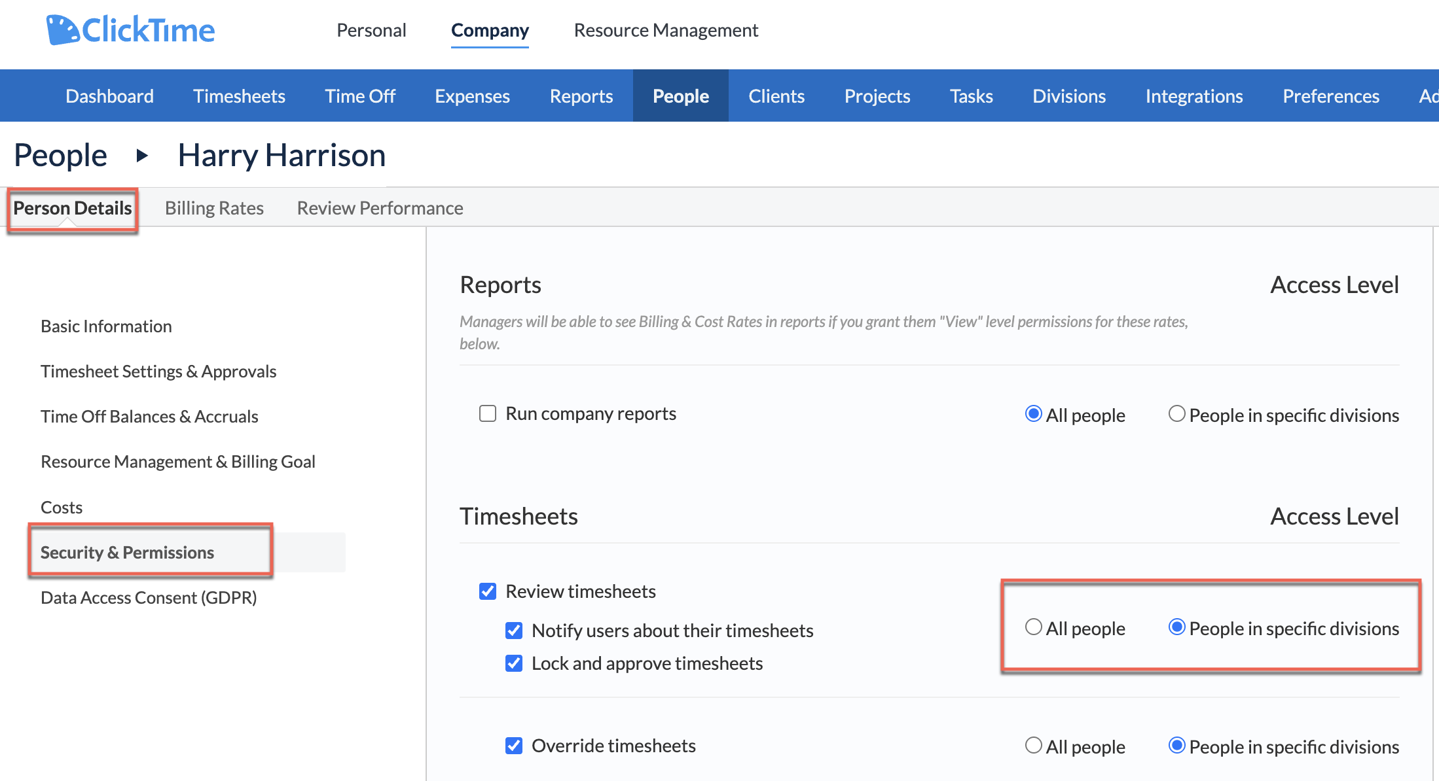The image size is (1439, 781).
Task: Click the ClickTime logo
Action: (x=131, y=30)
